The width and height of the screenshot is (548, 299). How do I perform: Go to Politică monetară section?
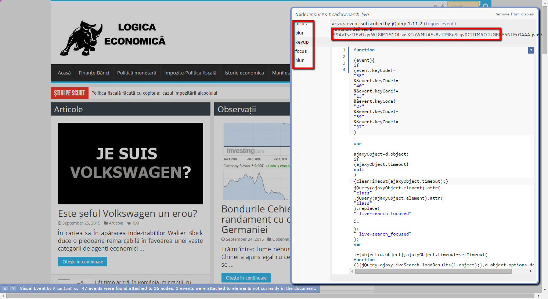point(137,73)
